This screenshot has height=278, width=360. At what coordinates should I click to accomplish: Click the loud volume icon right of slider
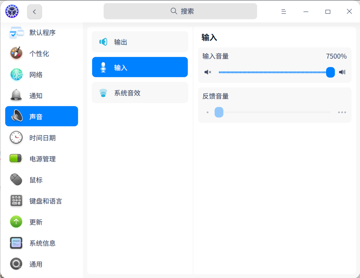click(x=342, y=72)
